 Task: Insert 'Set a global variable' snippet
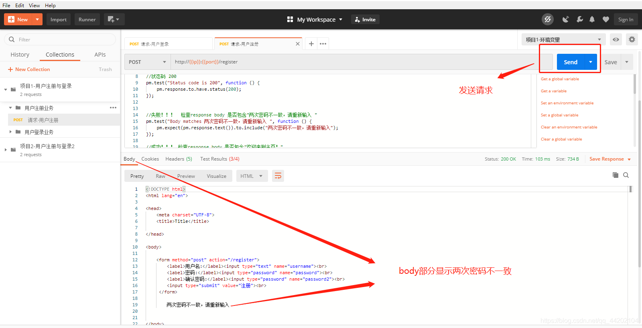click(559, 115)
